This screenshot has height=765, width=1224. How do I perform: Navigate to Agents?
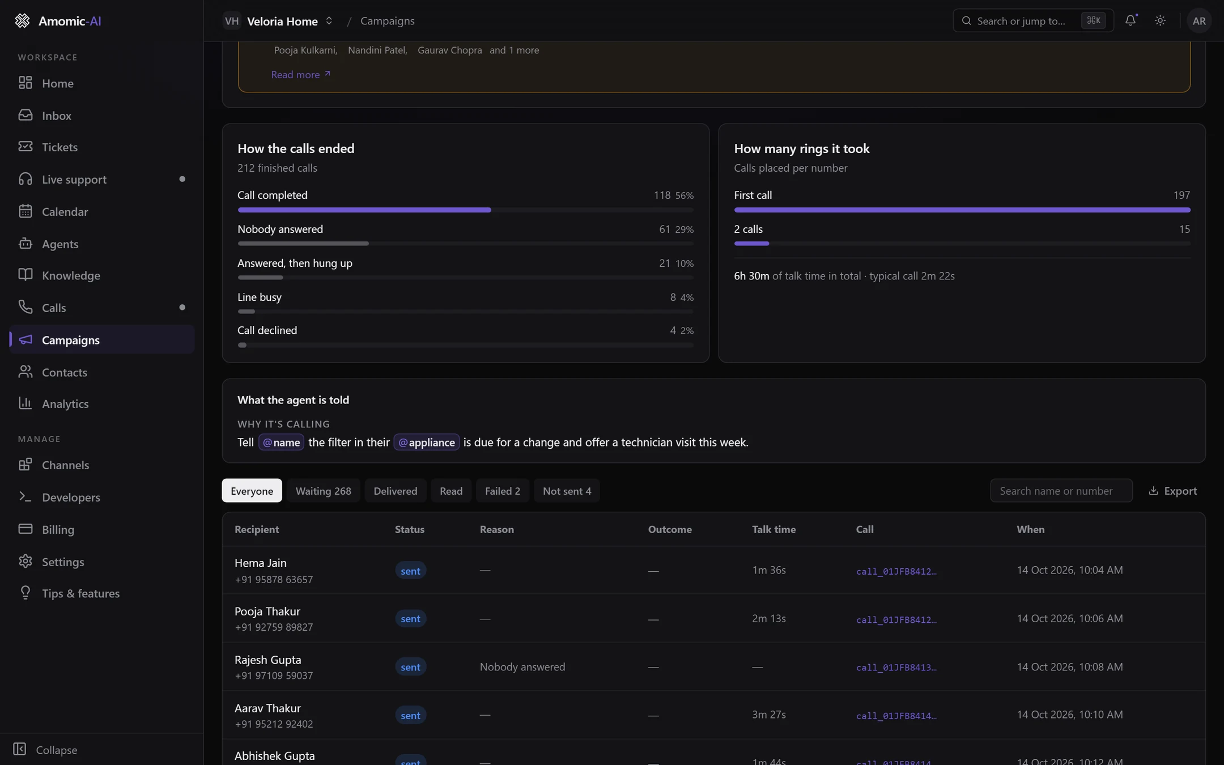102,244
